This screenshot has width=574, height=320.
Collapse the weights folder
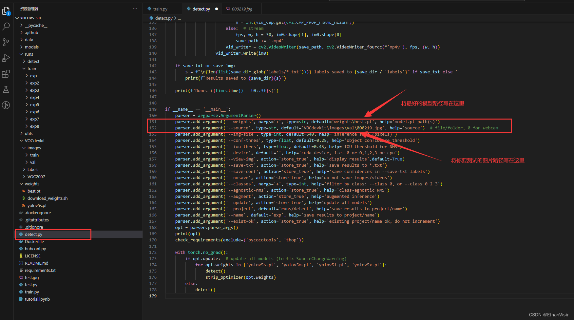point(21,184)
